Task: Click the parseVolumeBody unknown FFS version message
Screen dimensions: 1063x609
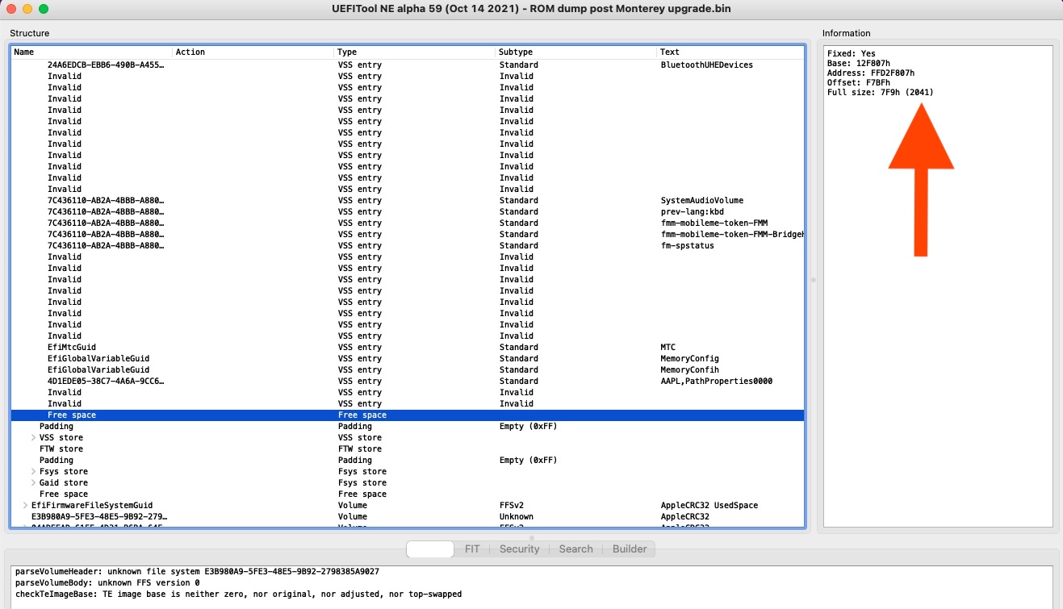Action: tap(107, 582)
